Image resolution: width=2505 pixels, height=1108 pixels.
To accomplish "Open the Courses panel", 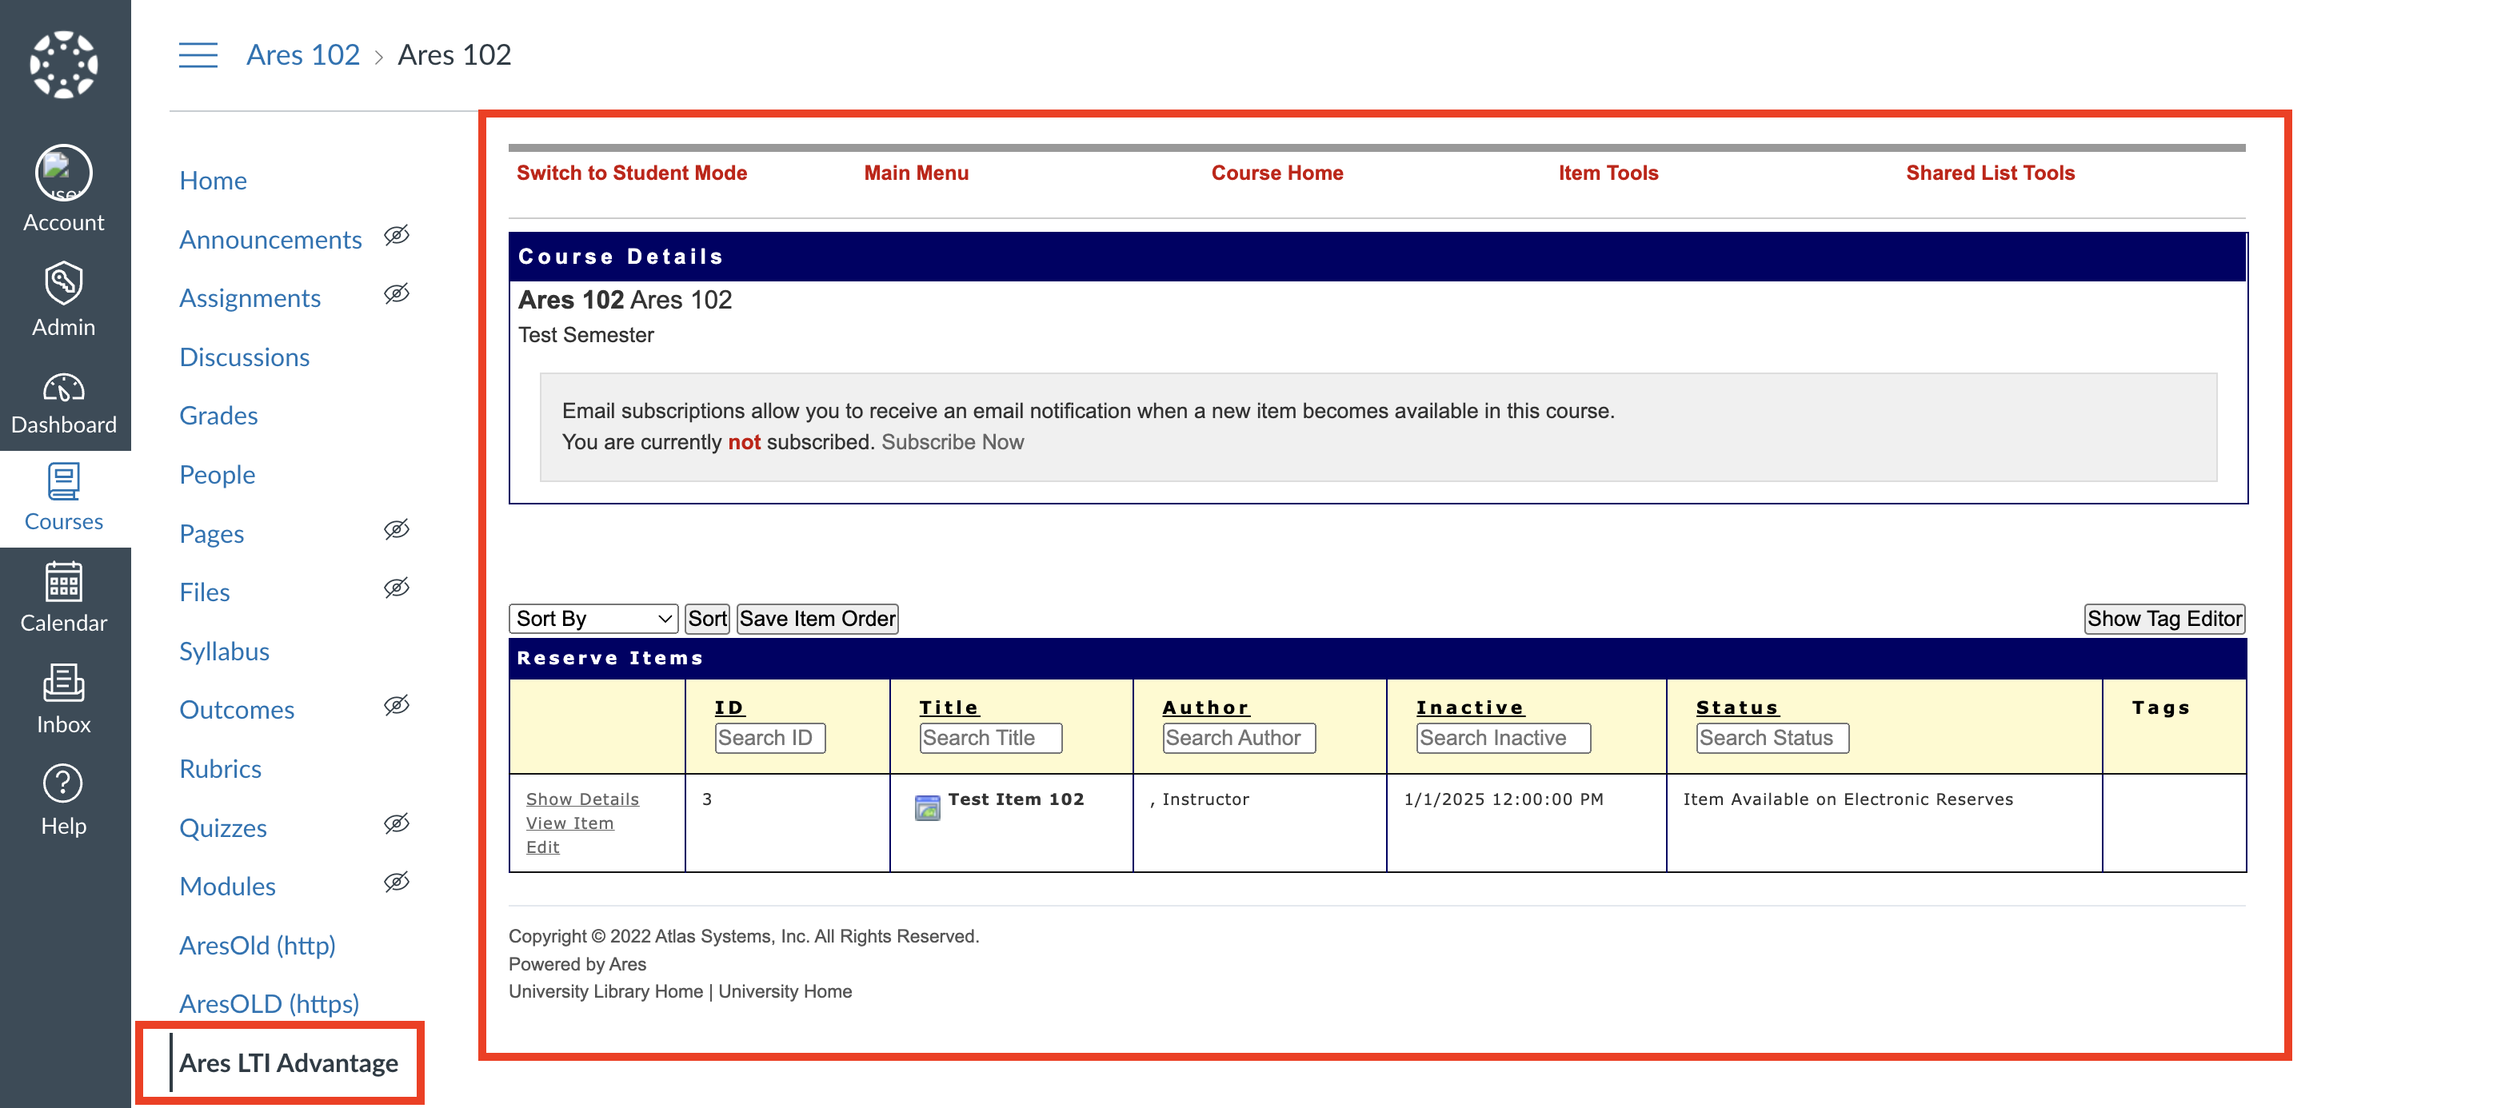I will point(63,496).
